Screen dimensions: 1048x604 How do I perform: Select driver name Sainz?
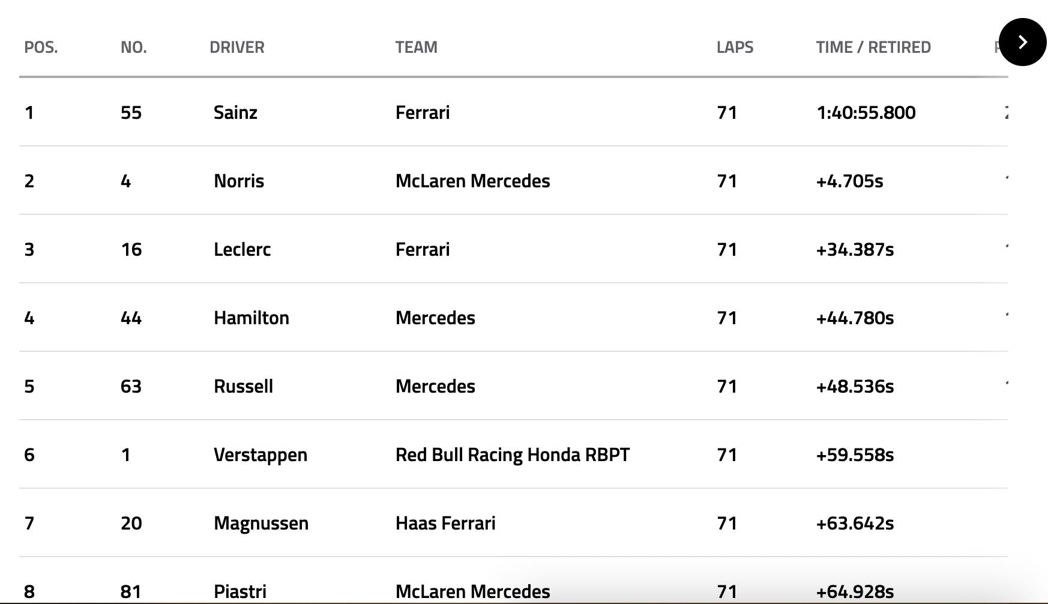(x=235, y=113)
